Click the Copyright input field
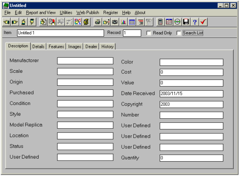The height and width of the screenshot is (176, 240). [x=192, y=105]
